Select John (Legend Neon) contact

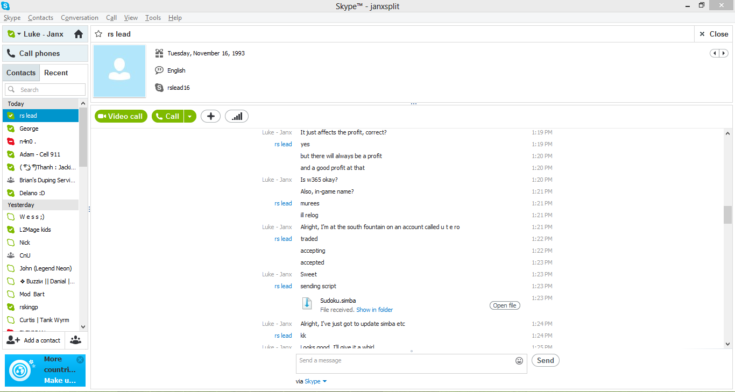coord(40,268)
